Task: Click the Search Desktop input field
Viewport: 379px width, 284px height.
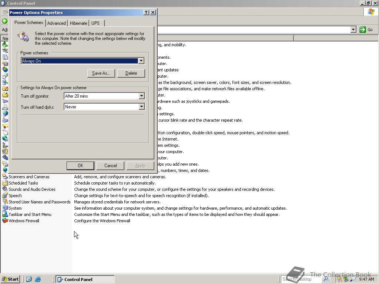Action: pos(302,279)
